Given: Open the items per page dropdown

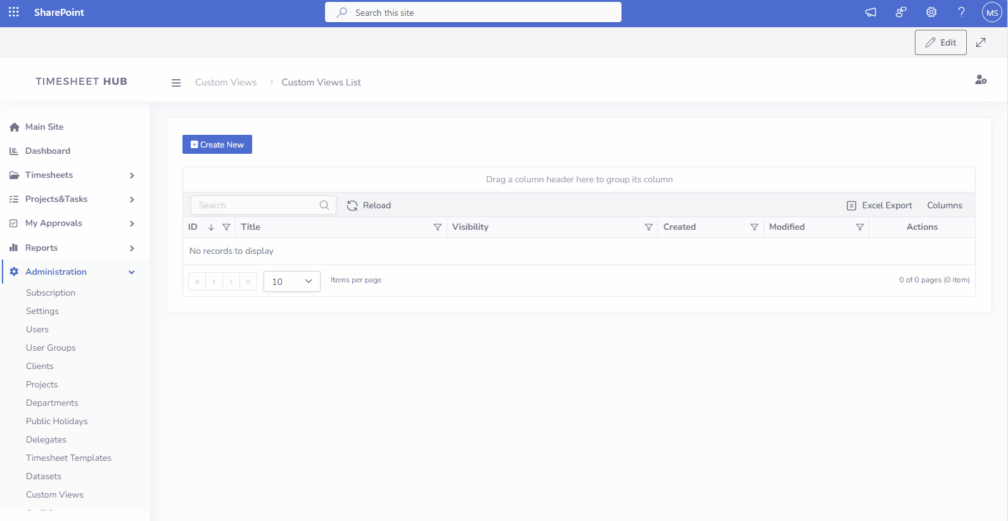Looking at the screenshot, I should click(292, 282).
